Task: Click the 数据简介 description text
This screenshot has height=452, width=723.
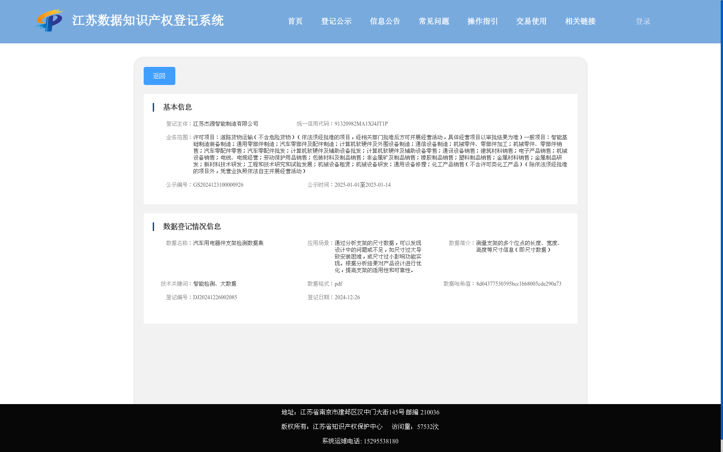Action: (x=519, y=247)
